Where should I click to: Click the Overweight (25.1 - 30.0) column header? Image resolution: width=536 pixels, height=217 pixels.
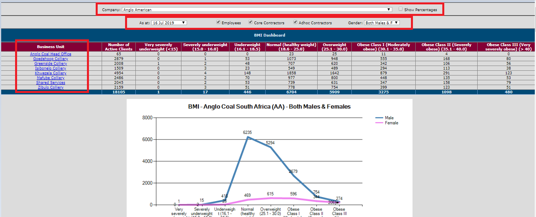335,47
